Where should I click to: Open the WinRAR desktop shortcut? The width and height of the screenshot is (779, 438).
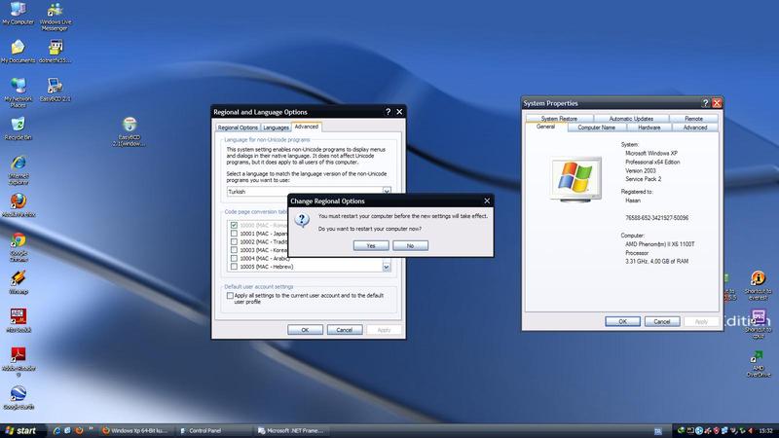tap(18, 278)
